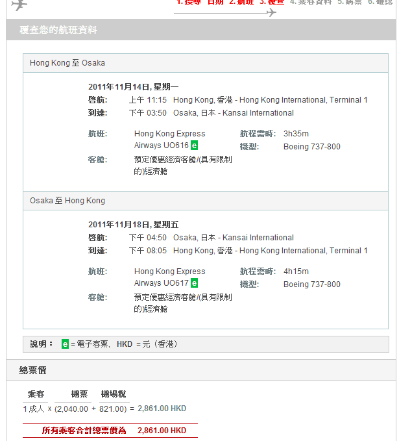Click Hong Kong Express Airways UO617 flight text
Viewport: 399px width, 441px height.
(x=169, y=277)
